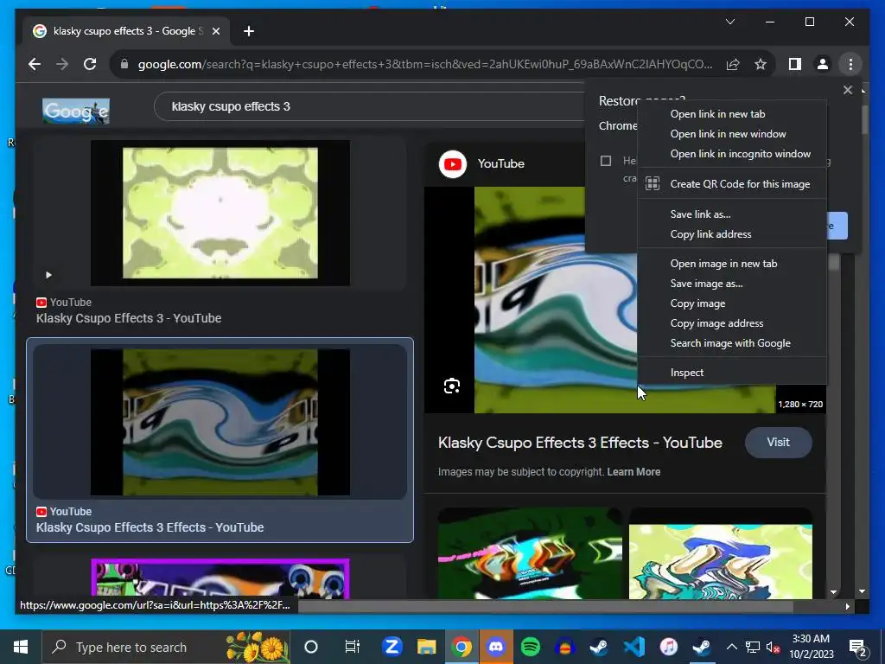Select Copy image from context menu
885x664 pixels.
[732, 303]
